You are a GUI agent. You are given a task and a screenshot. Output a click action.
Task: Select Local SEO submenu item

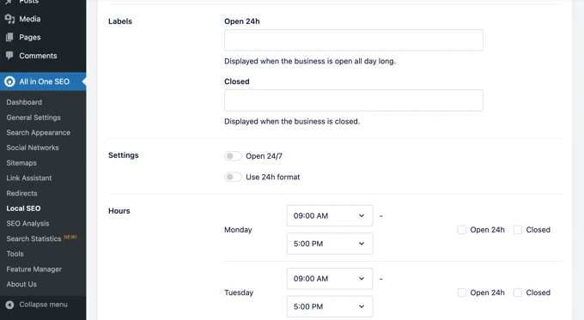coord(23,208)
